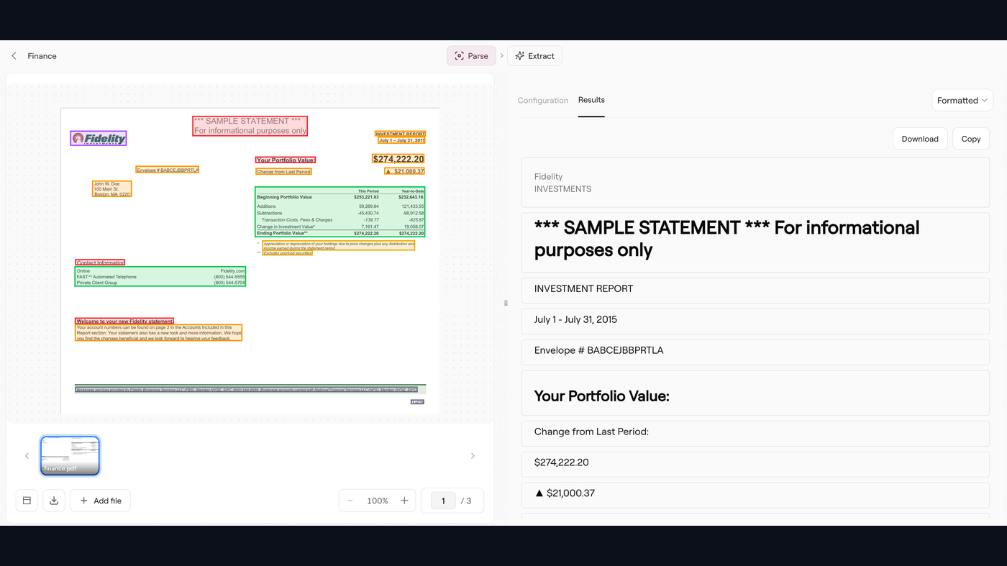Screen dimensions: 1007x566
Task: Select the SAMPLE STATEMENT heading in results
Action: click(755, 242)
